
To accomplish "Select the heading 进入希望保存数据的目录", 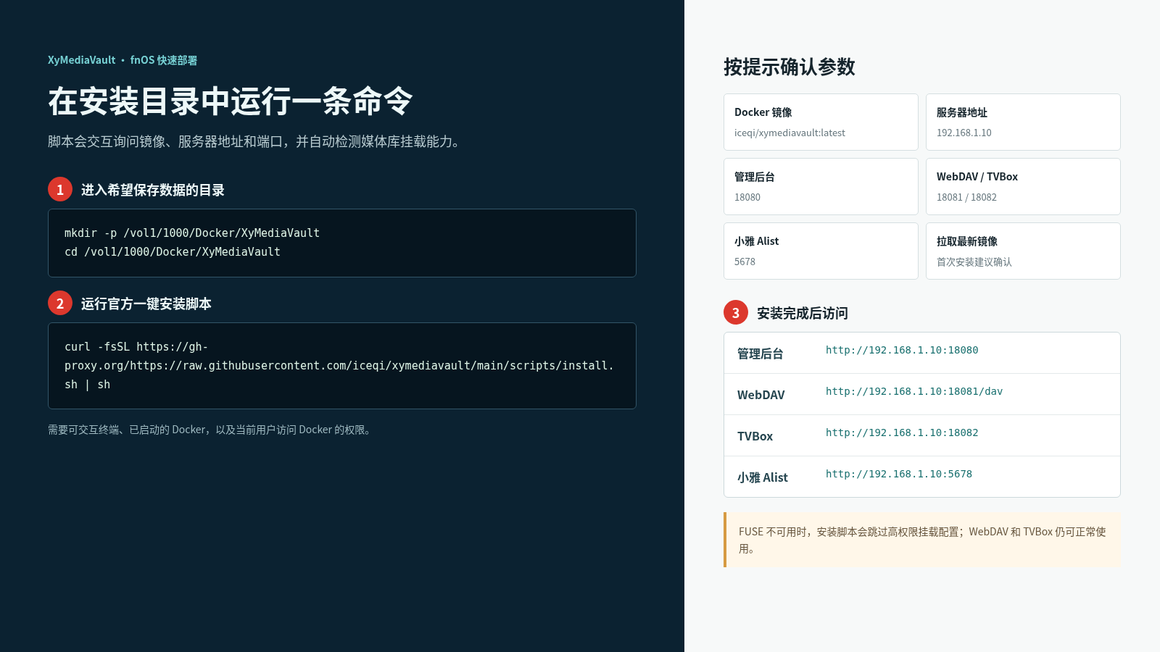I will pyautogui.click(x=153, y=190).
